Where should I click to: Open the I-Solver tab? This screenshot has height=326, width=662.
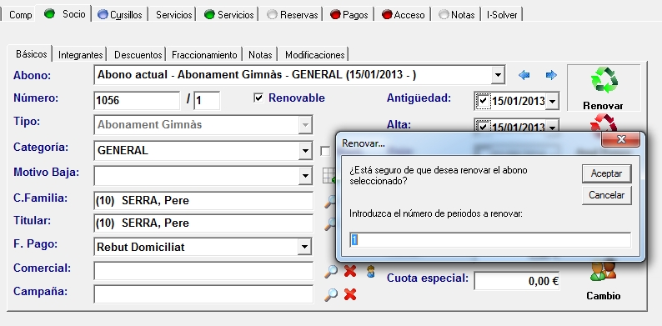pyautogui.click(x=502, y=15)
